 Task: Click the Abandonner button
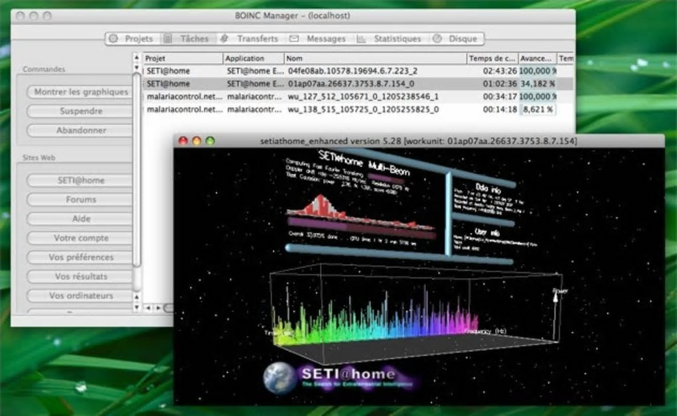pyautogui.click(x=80, y=130)
